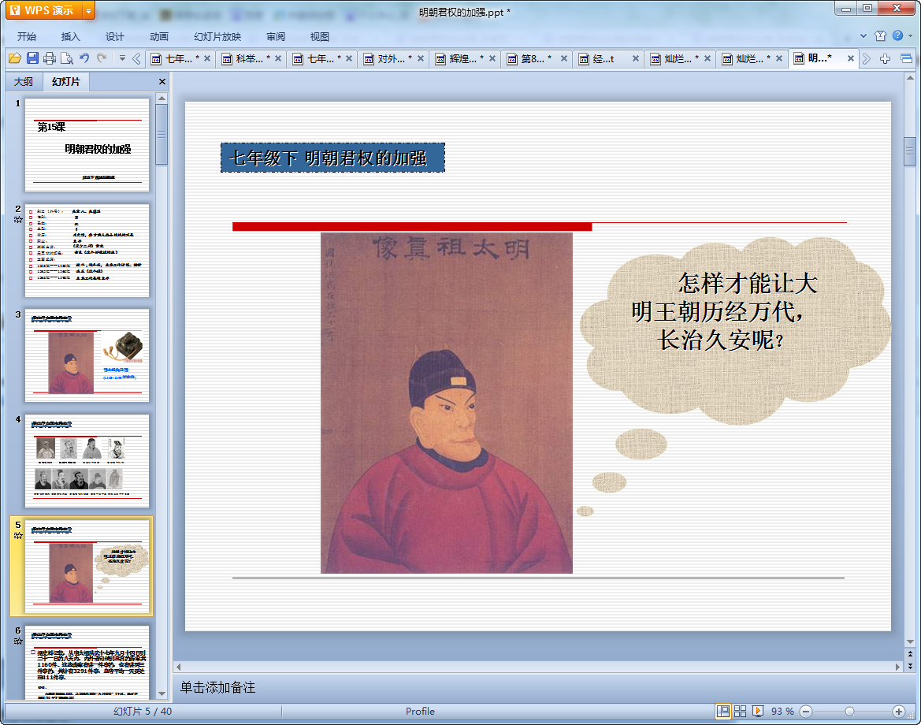Viewport: 921px width, 725px height.
Task: Open file with the folder icon
Action: point(15,58)
